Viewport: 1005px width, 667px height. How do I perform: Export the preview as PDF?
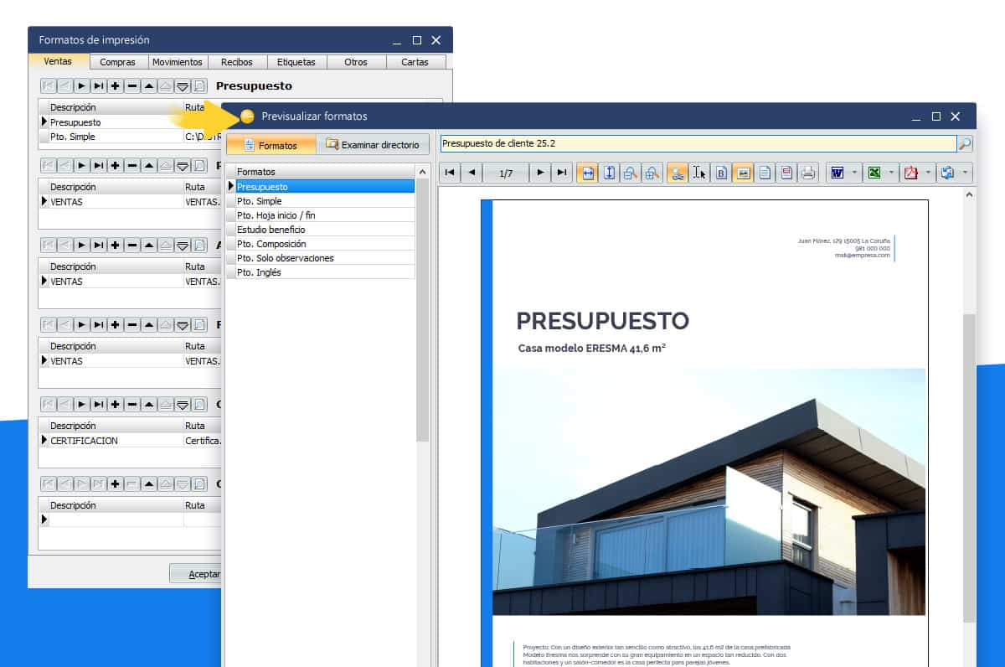point(910,173)
